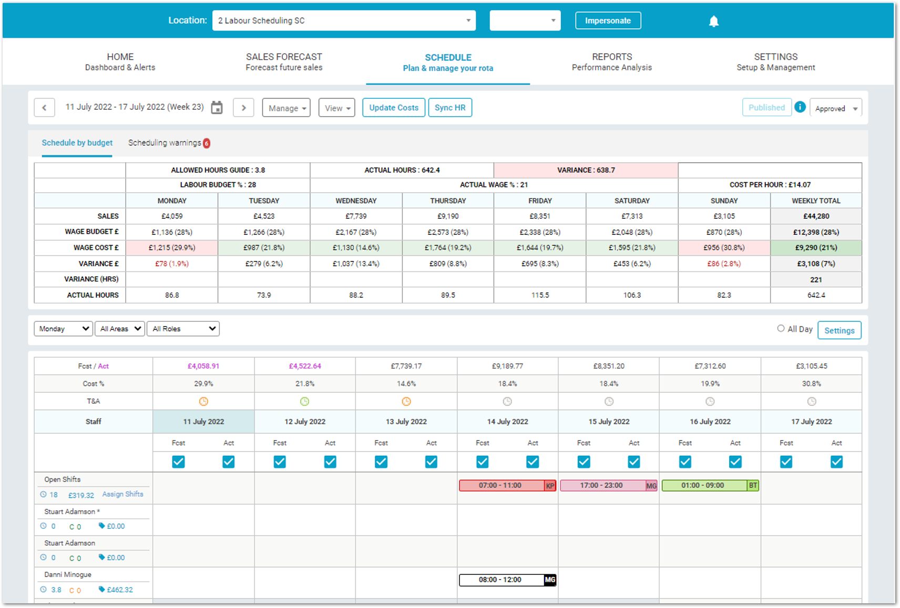Open the All Roles filter dropdown

tap(183, 329)
